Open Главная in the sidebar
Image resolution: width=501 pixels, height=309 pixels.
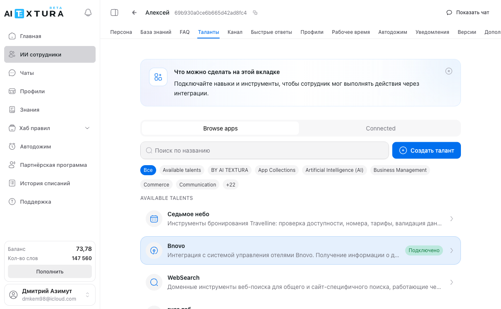(50, 36)
